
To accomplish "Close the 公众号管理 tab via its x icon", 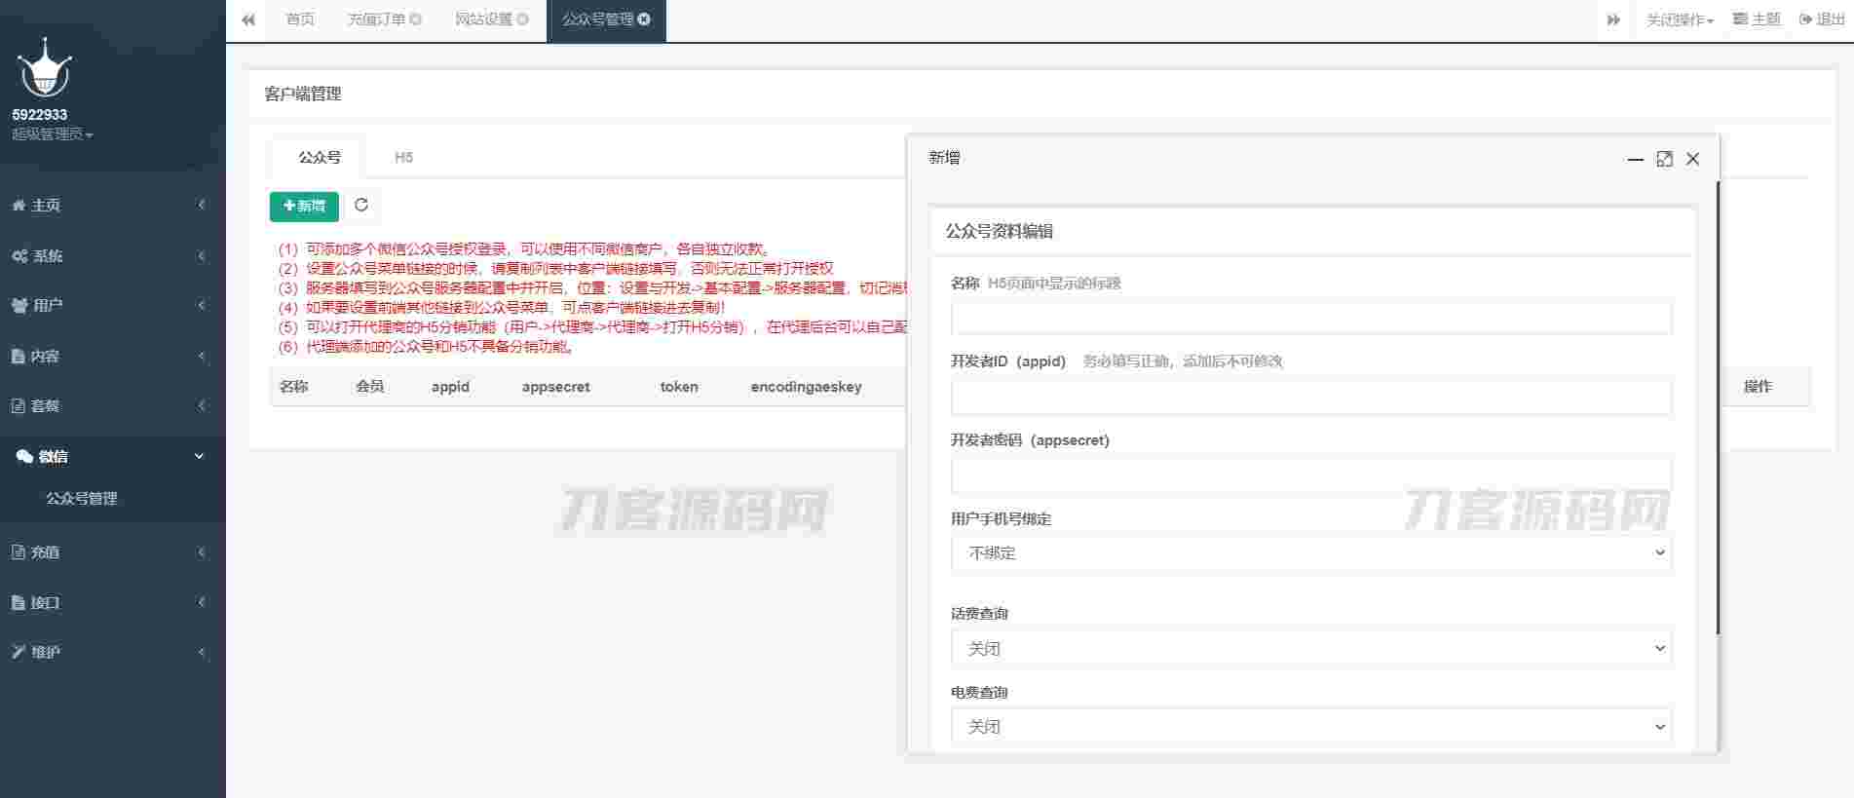I will (x=644, y=19).
